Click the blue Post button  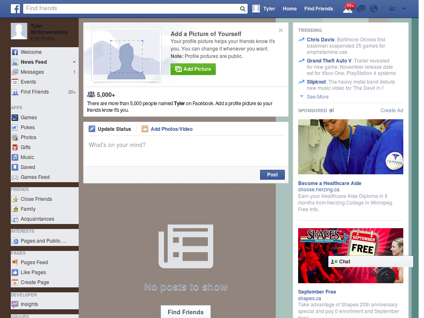272,175
